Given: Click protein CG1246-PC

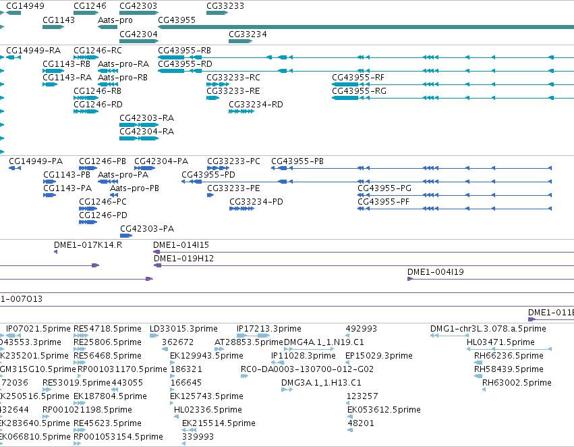Looking at the screenshot, I should point(103,202).
